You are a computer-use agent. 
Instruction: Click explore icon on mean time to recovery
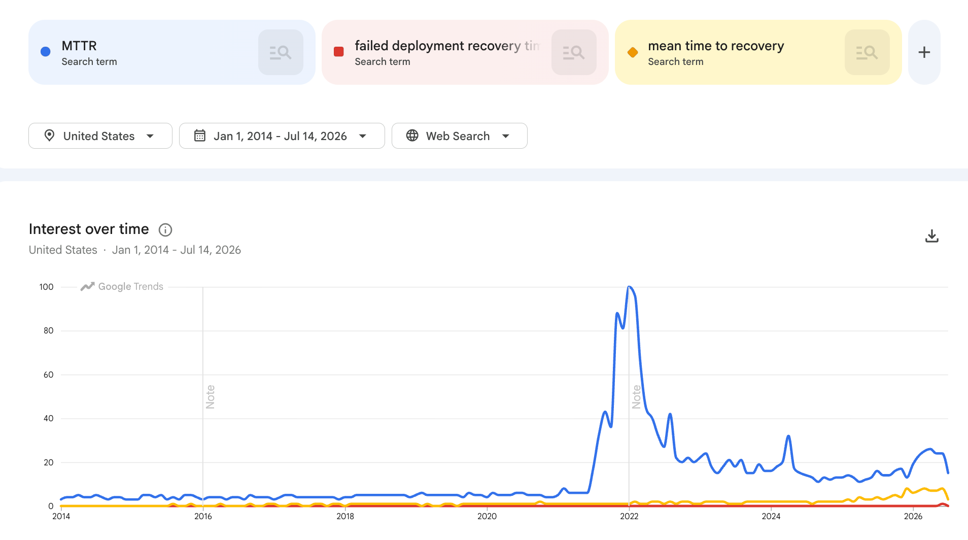pyautogui.click(x=867, y=52)
